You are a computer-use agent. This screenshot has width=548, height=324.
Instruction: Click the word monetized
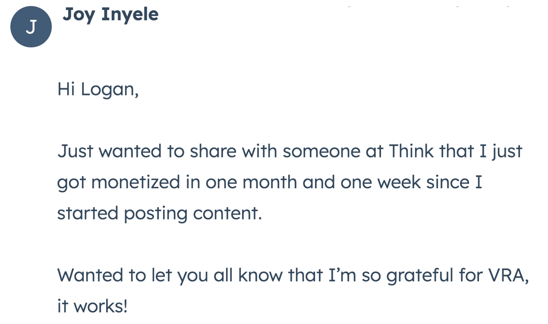pos(135,182)
